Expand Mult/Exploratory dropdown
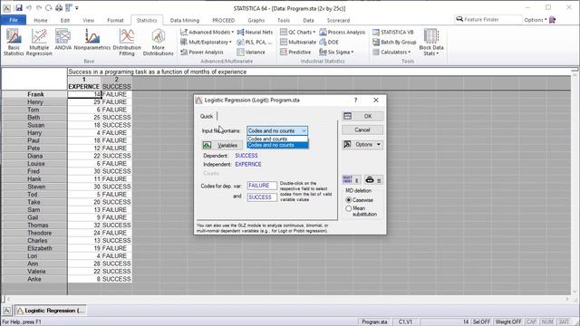Image resolution: width=580 pixels, height=326 pixels. pyautogui.click(x=206, y=43)
